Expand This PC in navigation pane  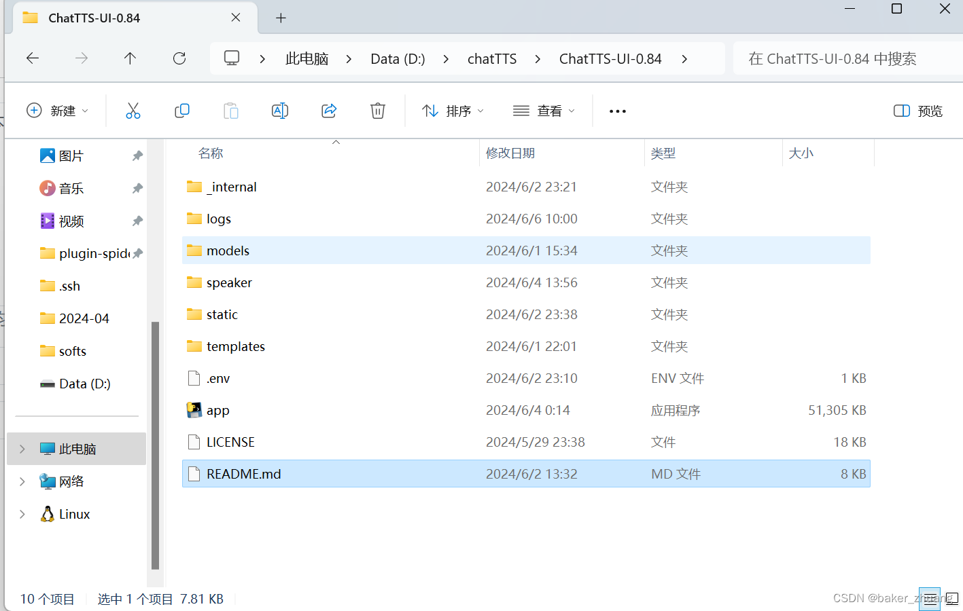tap(22, 449)
